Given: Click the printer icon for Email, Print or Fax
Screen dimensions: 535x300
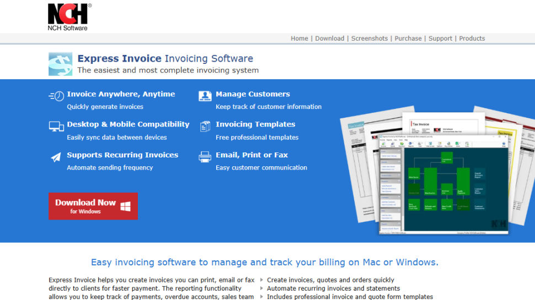Looking at the screenshot, I should (x=205, y=157).
